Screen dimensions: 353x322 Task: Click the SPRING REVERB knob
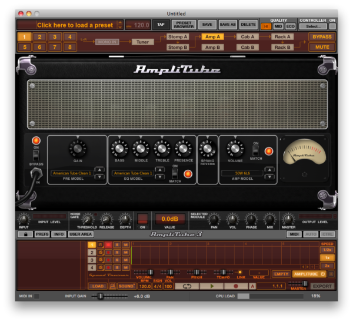coord(207,149)
